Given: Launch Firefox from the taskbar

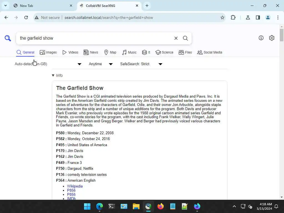Looking at the screenshot, I should pyautogui.click(x=161, y=206).
